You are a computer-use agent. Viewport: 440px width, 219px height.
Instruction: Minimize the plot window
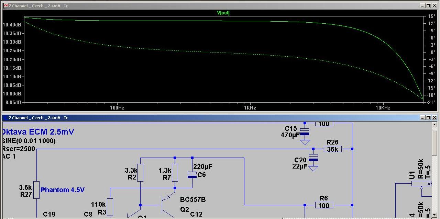(x=422, y=6)
